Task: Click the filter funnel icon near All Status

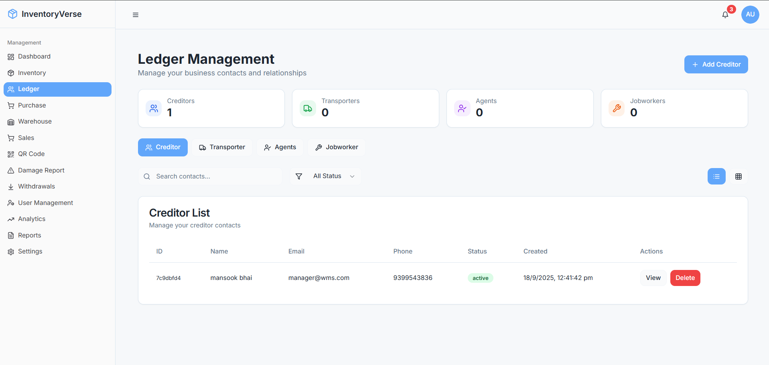Action: (x=299, y=176)
